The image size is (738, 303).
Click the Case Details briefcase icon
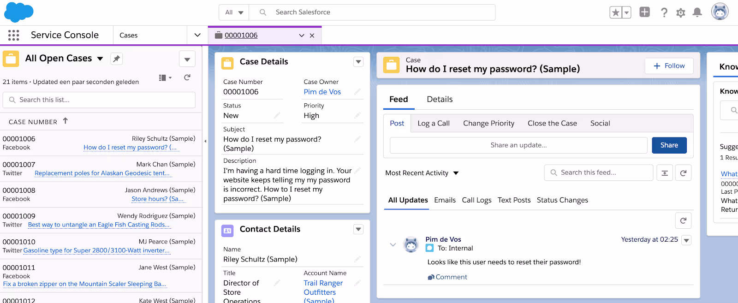coord(227,63)
